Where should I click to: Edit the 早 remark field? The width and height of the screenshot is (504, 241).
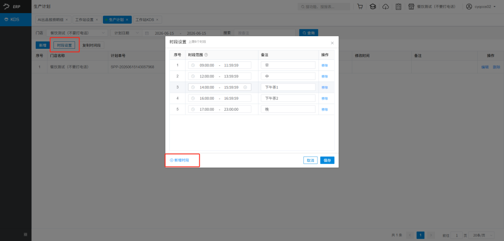[x=288, y=65]
